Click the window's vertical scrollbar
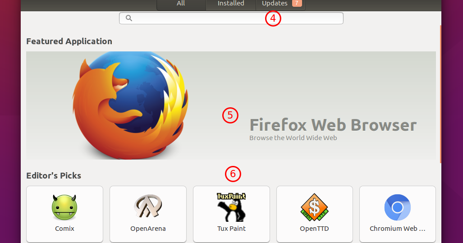This screenshot has height=243, width=463. [x=440, y=95]
